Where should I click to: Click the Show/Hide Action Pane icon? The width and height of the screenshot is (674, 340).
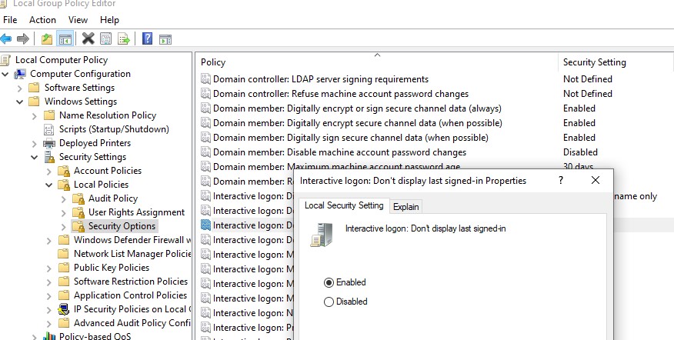[165, 38]
